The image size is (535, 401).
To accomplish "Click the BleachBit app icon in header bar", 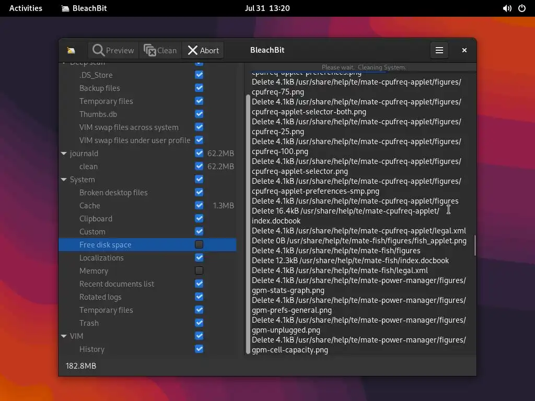I will point(71,51).
